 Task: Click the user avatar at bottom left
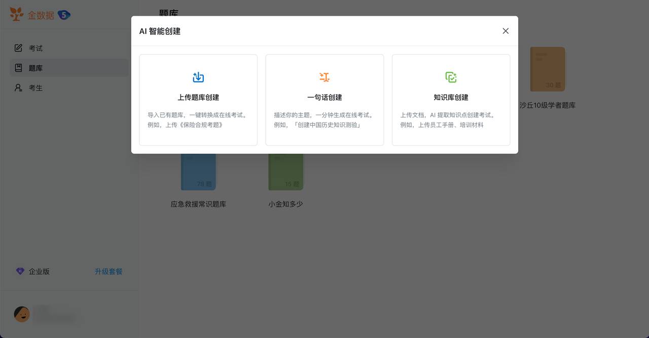21,314
